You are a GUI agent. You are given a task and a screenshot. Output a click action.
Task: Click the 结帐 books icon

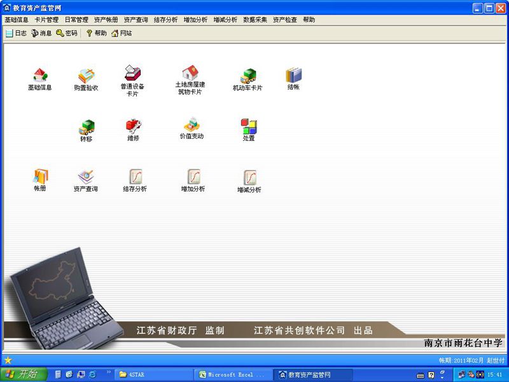tap(293, 75)
